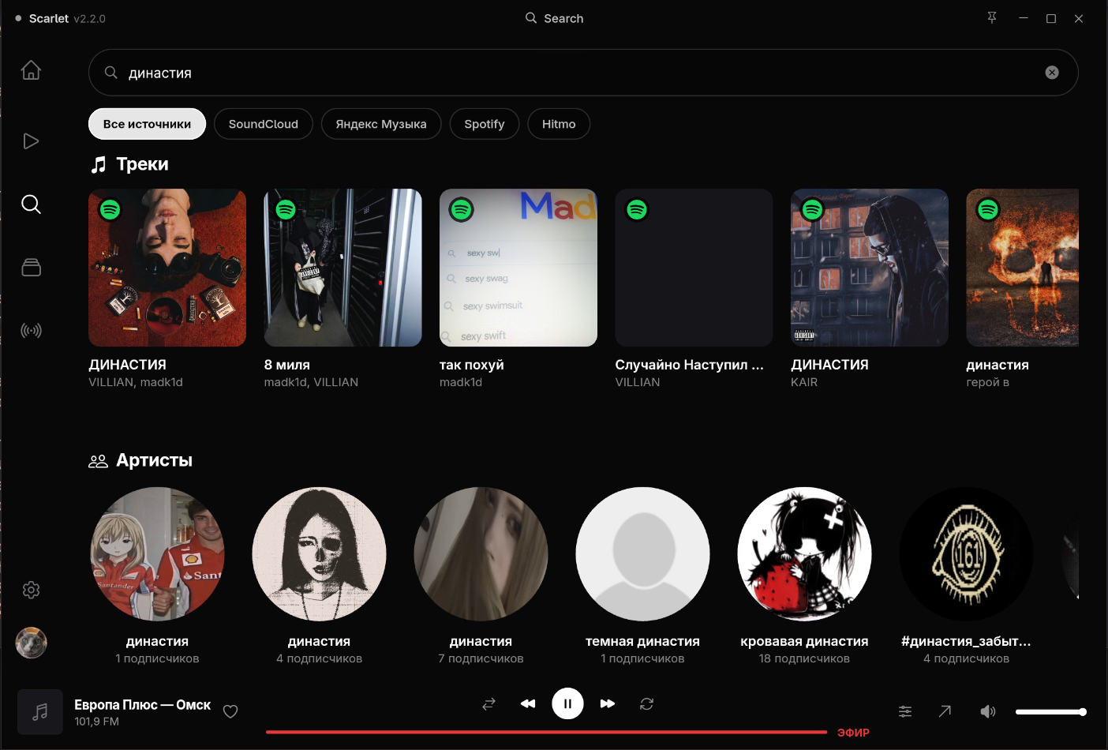The height and width of the screenshot is (750, 1108).
Task: Click the 101,9 FM frequency text
Action: 96,722
